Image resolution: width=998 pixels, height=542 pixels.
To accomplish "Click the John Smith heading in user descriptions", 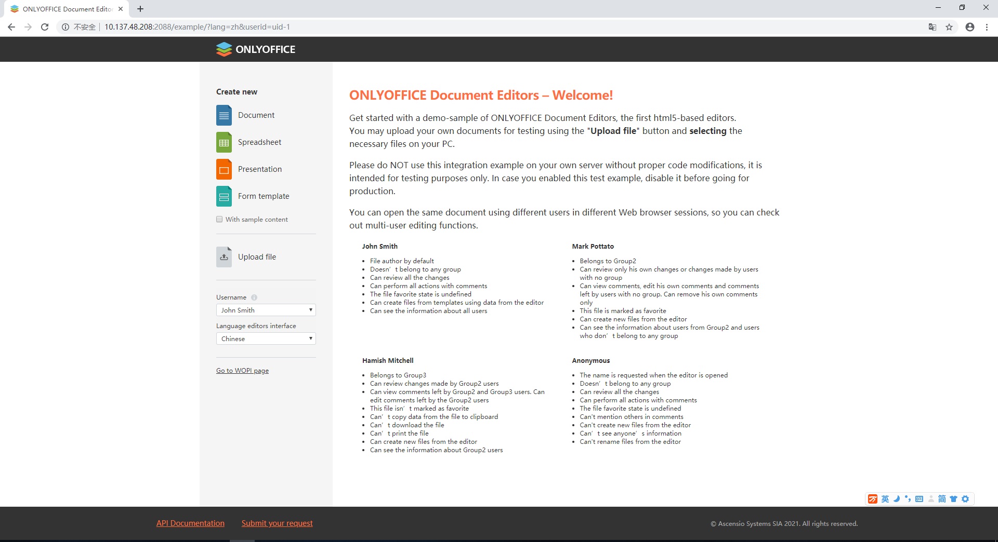I will click(380, 247).
